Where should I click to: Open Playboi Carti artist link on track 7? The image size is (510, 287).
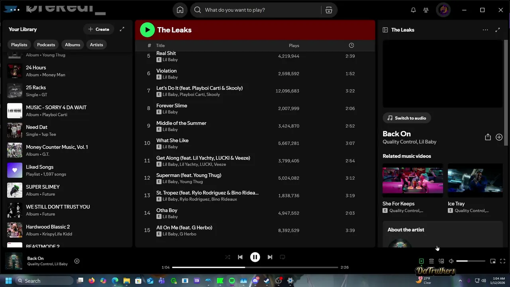(192, 94)
